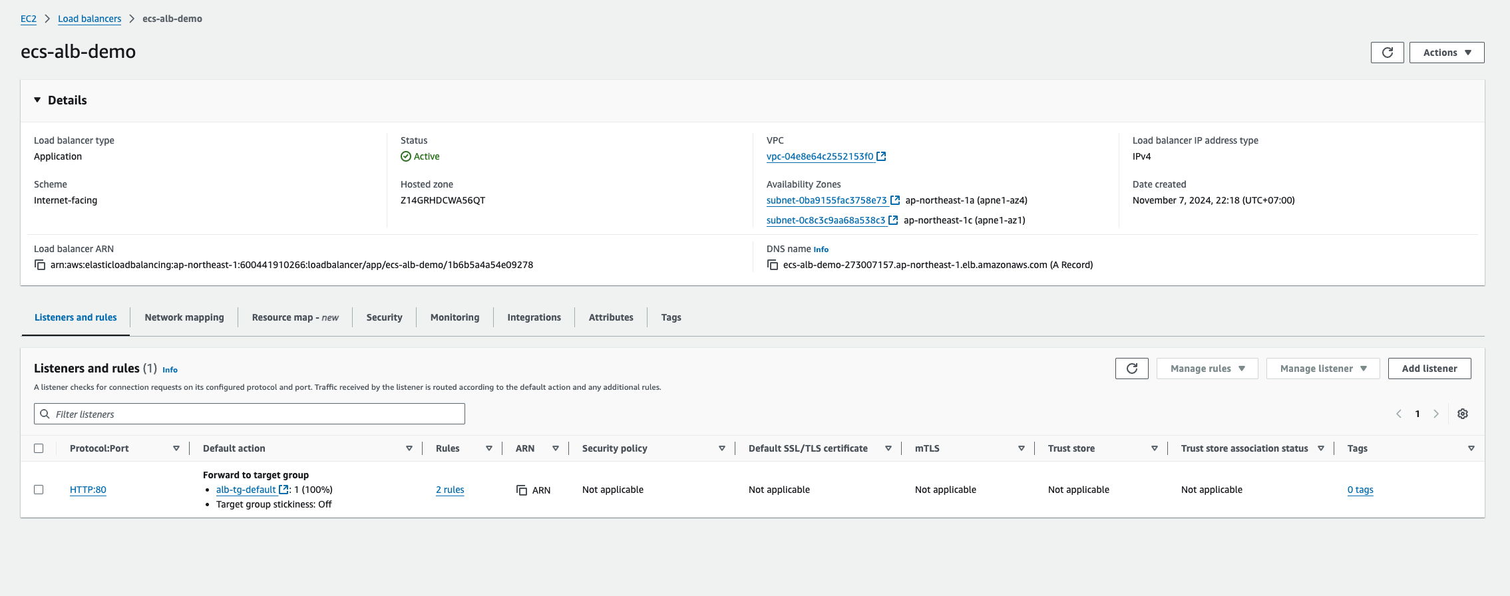
Task: Open alb-tg-default external link icon
Action: (283, 490)
